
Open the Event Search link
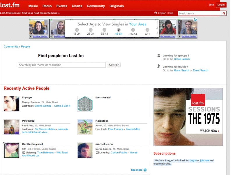tap(201, 70)
